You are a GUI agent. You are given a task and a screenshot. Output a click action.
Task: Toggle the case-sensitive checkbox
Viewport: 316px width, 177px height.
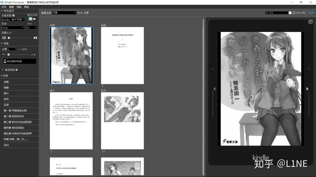click(290, 13)
